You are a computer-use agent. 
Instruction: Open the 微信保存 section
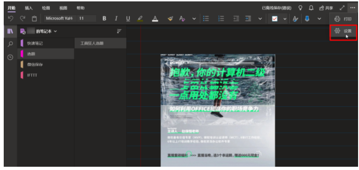pyautogui.click(x=46, y=65)
